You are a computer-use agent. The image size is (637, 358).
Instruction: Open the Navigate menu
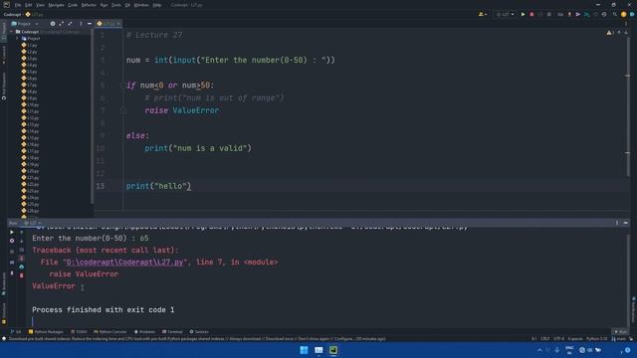pos(56,5)
